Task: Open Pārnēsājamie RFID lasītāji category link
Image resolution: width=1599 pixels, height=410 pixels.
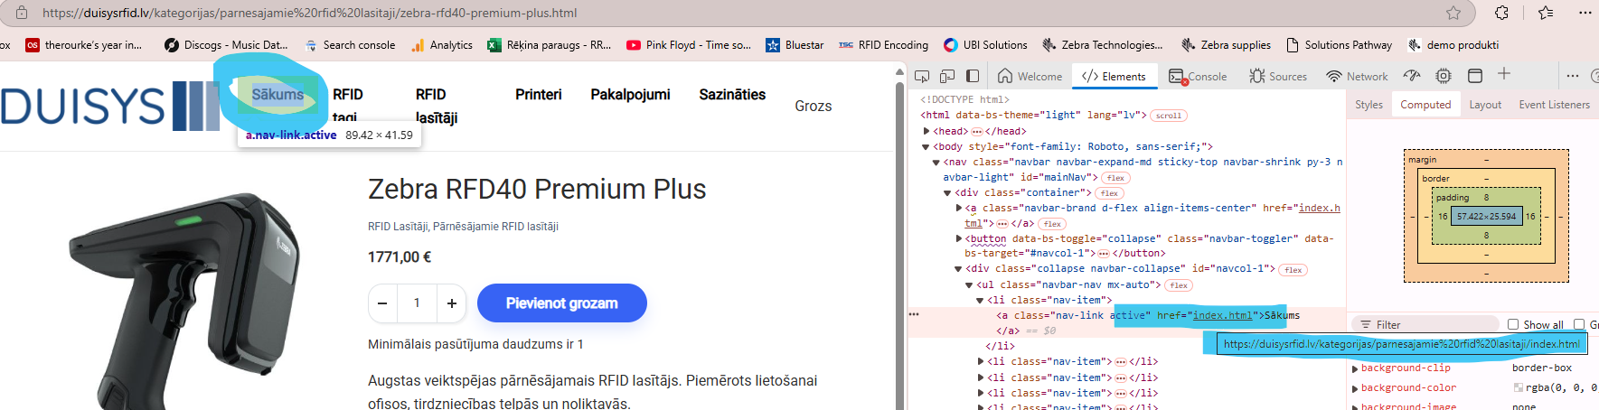Action: pyautogui.click(x=495, y=227)
